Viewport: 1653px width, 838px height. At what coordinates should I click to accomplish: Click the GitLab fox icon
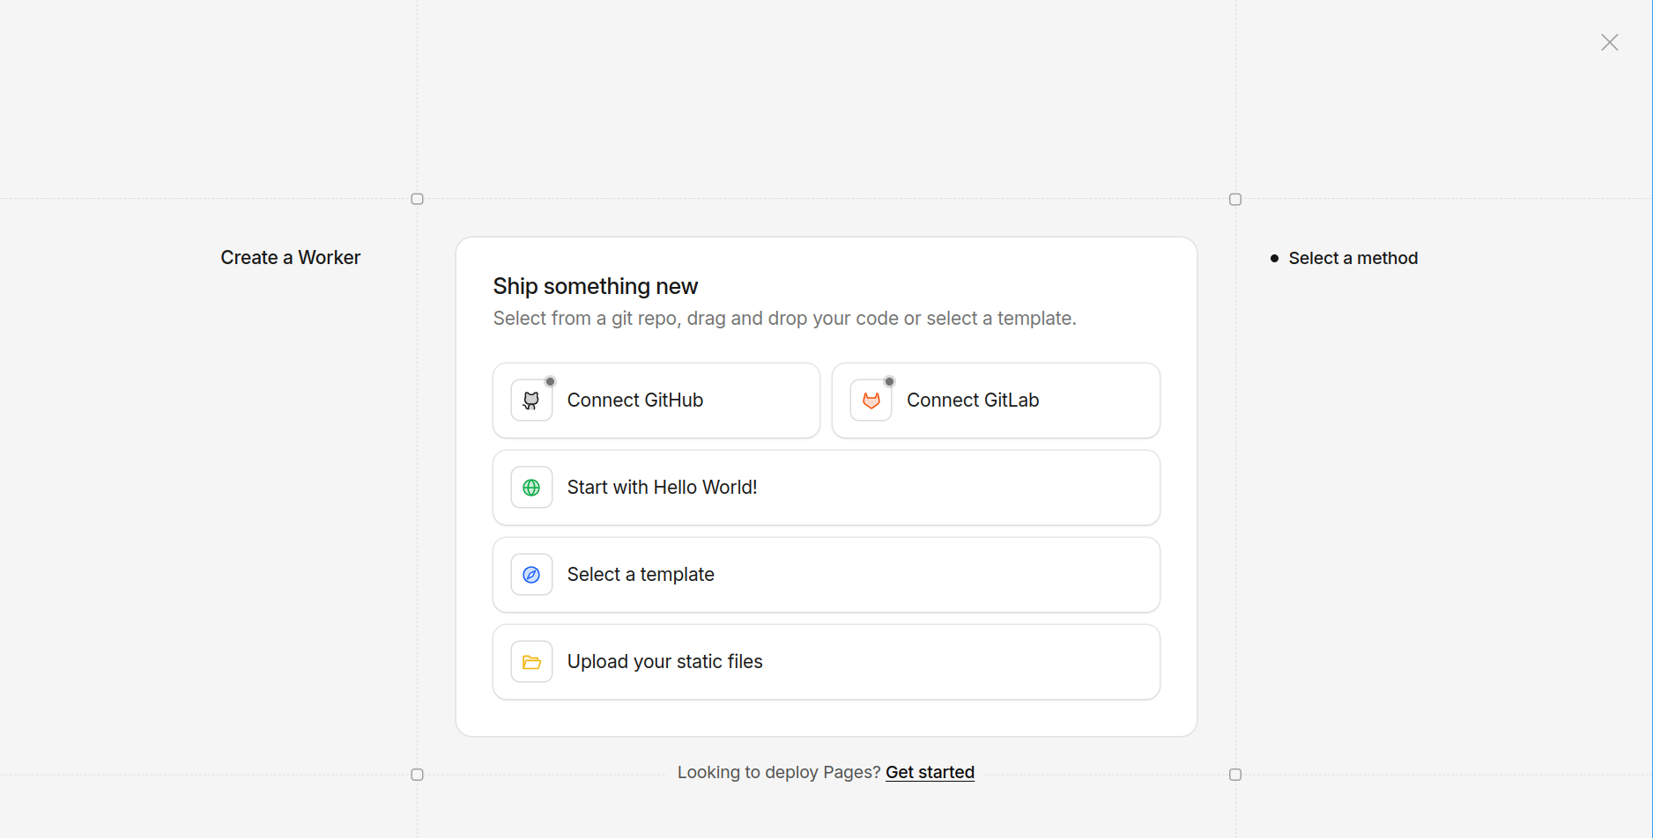click(x=871, y=400)
